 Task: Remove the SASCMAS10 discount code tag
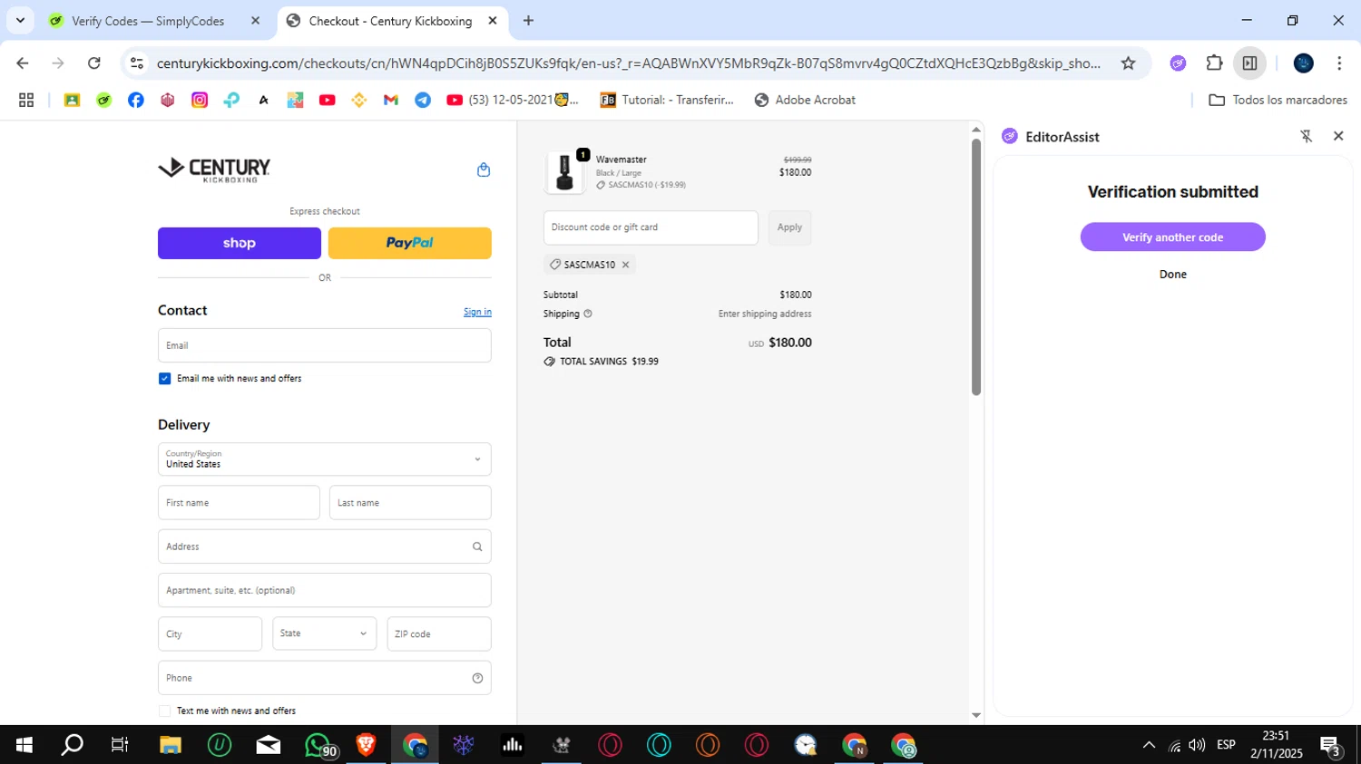click(x=625, y=265)
